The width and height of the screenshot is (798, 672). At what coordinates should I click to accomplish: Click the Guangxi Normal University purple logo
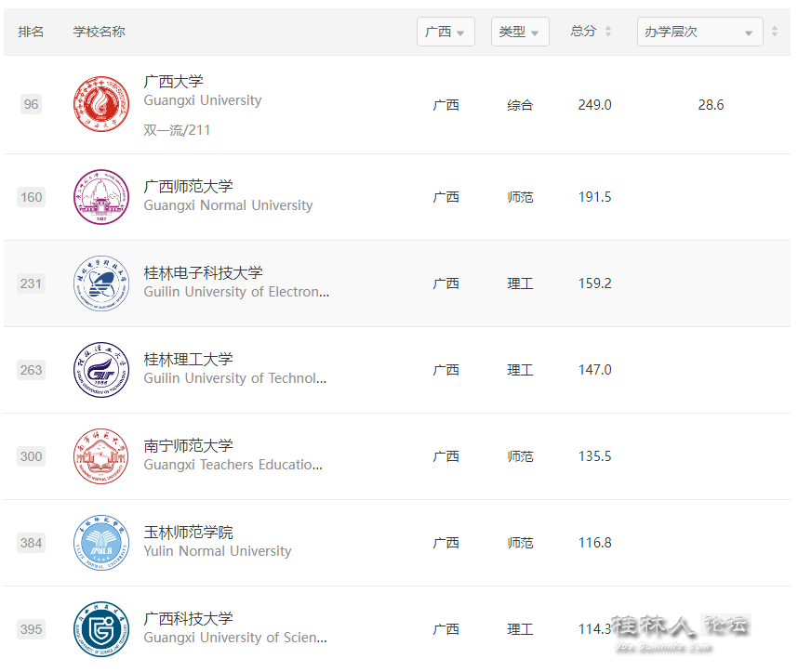(x=101, y=197)
